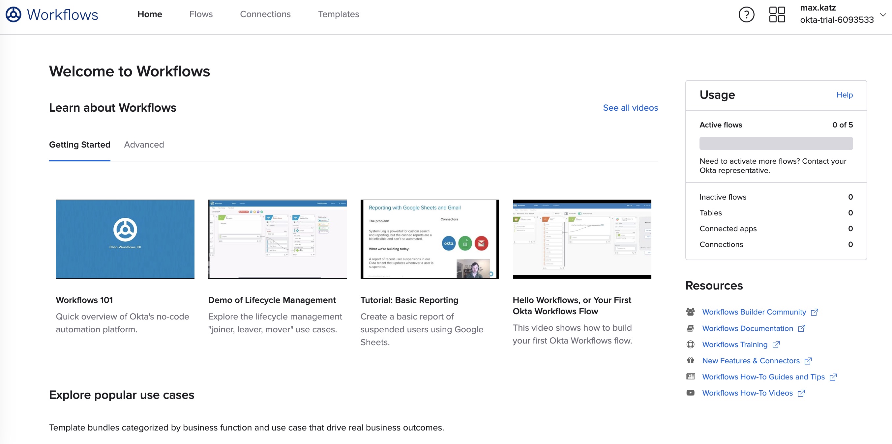Click external link icon beside Workflows Builder Community
The width and height of the screenshot is (892, 444).
(x=815, y=312)
